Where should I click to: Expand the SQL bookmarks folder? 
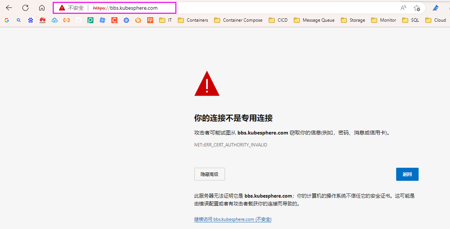click(x=411, y=20)
